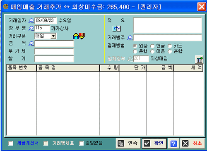The height and width of the screenshot is (151, 207).
Task: Open the date lookup next to 거래일자
Action: pyautogui.click(x=31, y=21)
